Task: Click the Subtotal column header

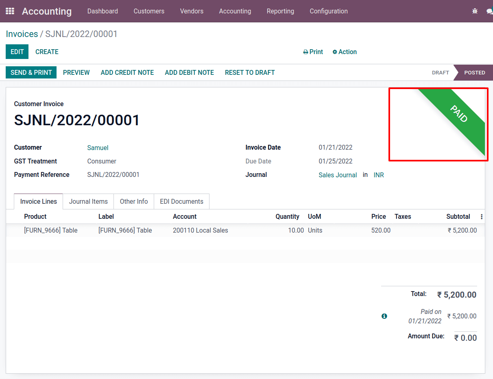Action: coord(458,217)
